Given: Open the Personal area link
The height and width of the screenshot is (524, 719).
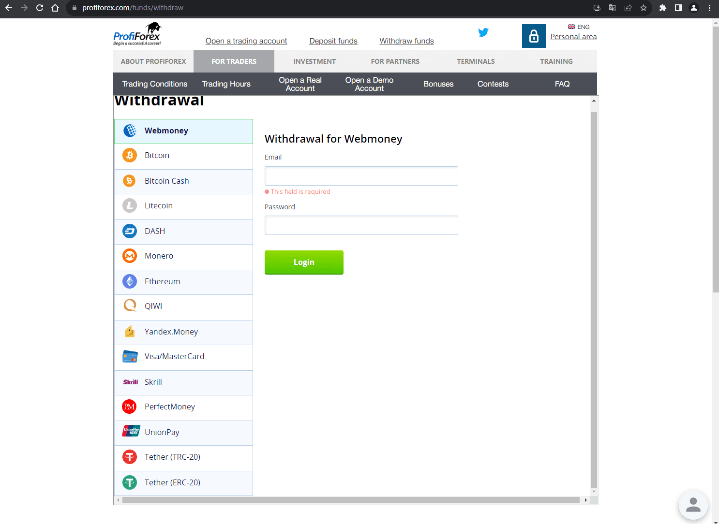Looking at the screenshot, I should point(573,37).
